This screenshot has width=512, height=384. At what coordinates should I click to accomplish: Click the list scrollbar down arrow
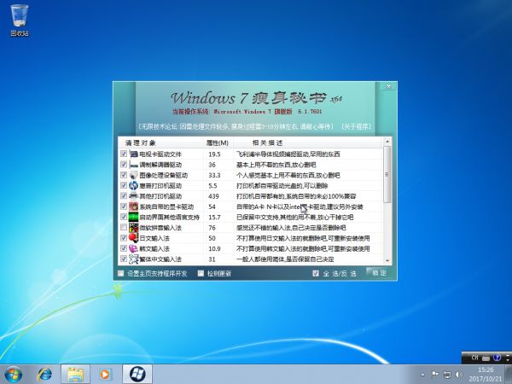click(x=387, y=260)
